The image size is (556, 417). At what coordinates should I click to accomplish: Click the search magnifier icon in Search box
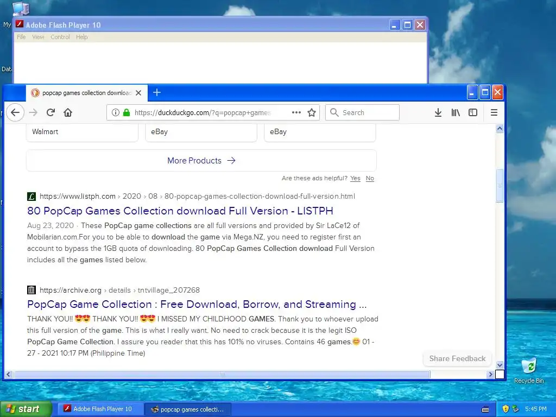(x=334, y=112)
